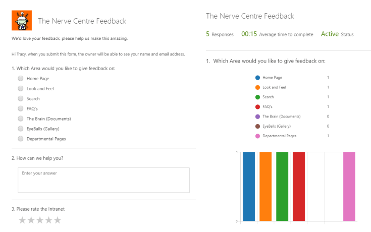Click the blue Home Page legend dot
The image size is (371, 232).
tap(257, 78)
